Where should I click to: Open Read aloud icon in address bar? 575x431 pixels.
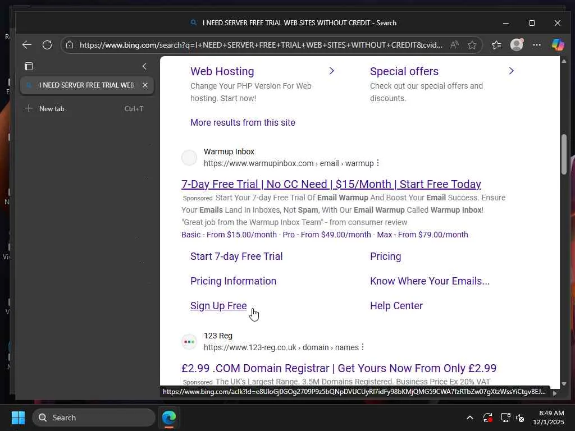tap(454, 45)
